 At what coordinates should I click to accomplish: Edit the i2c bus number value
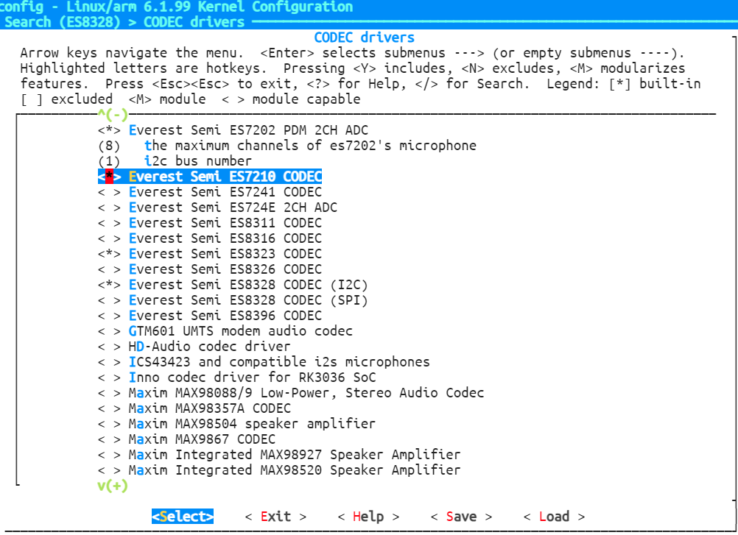tap(197, 161)
